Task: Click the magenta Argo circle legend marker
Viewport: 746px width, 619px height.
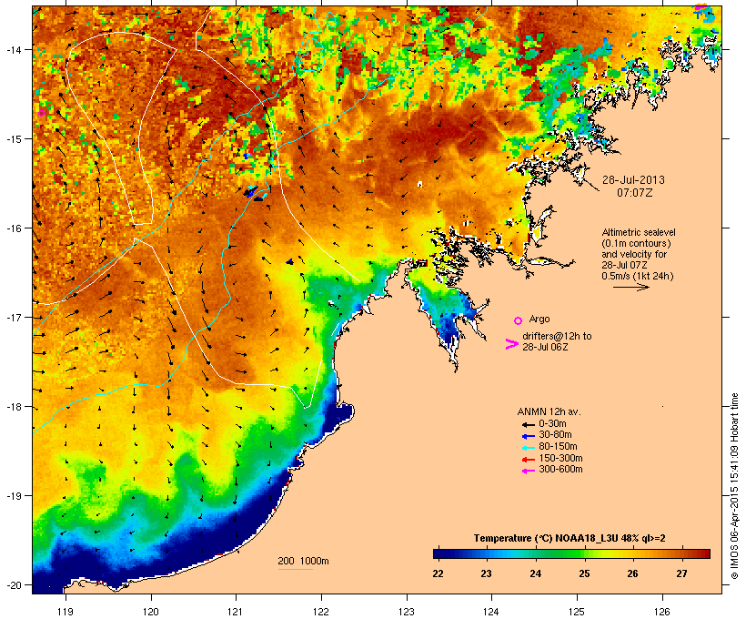Action: pyautogui.click(x=519, y=321)
